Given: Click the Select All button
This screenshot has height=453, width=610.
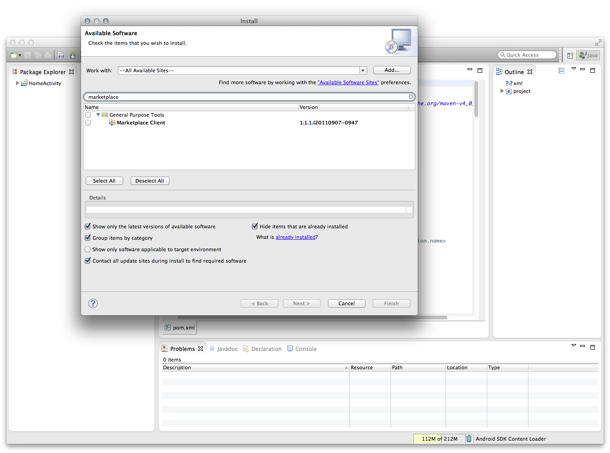Looking at the screenshot, I should 104,181.
